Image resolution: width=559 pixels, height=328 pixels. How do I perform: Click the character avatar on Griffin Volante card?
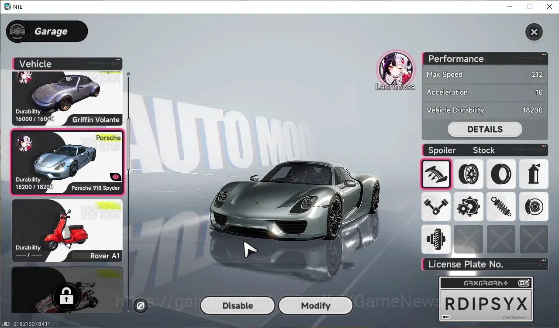[x=24, y=77]
